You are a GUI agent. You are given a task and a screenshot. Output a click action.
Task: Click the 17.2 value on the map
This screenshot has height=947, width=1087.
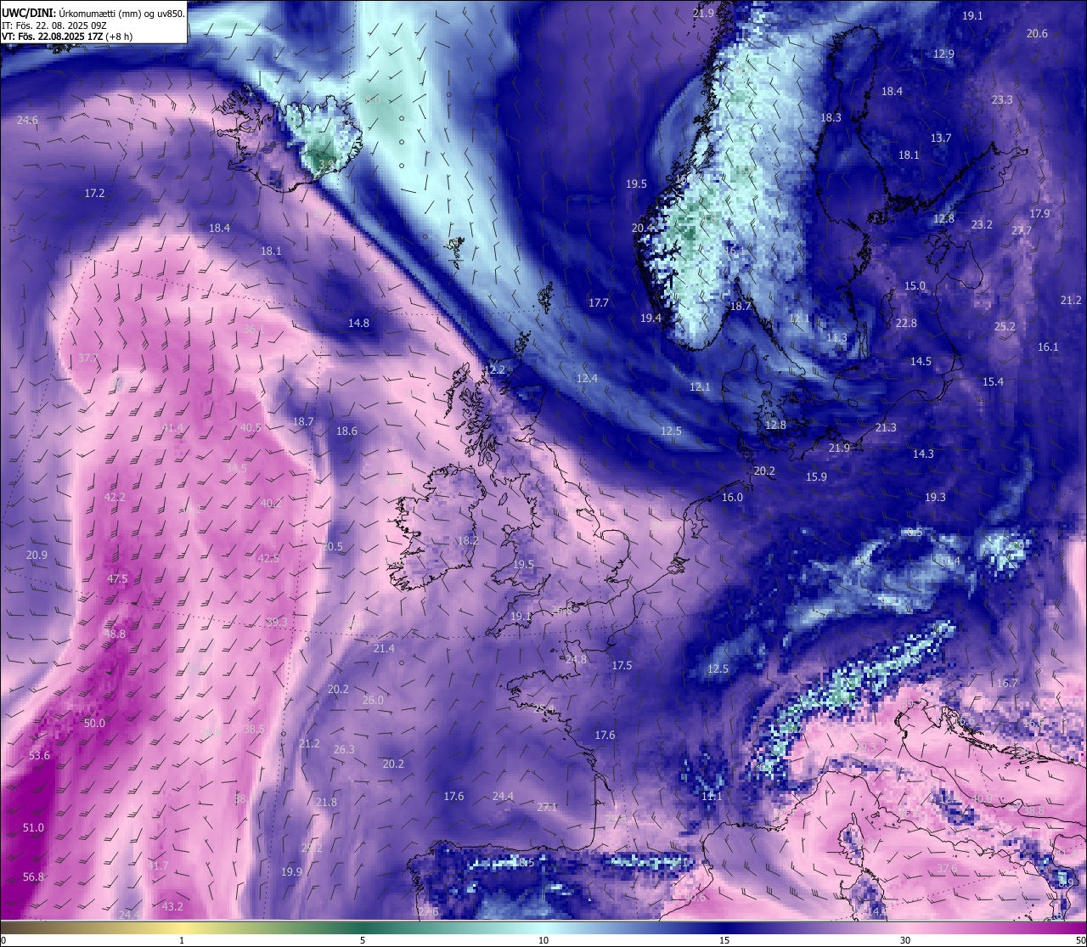click(94, 194)
